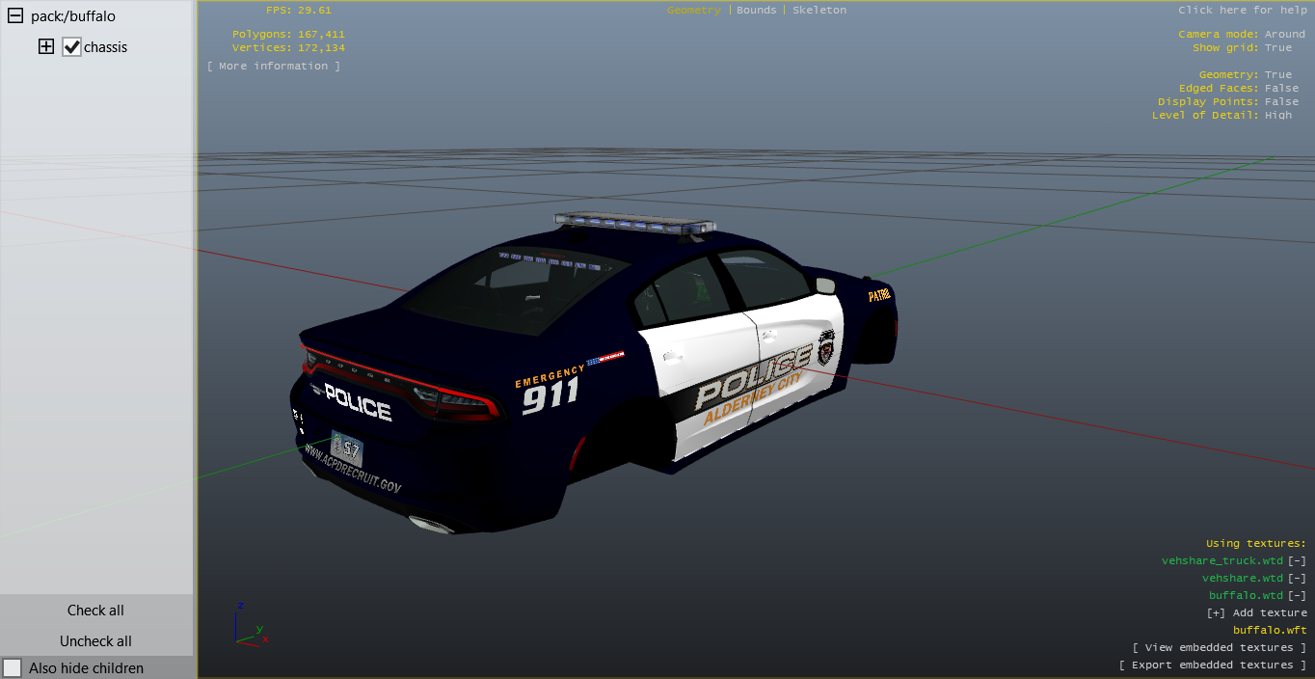Click Add texture plus icon
The width and height of the screenshot is (1315, 679).
pyautogui.click(x=1216, y=613)
